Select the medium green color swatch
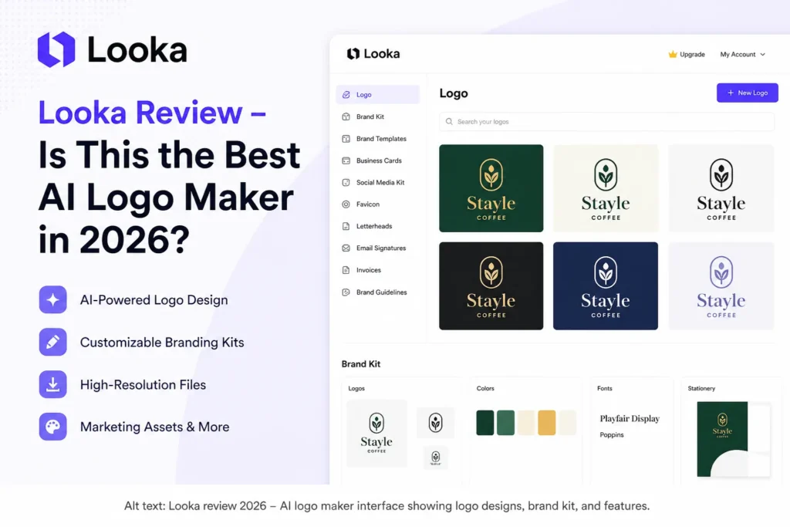Image resolution: width=790 pixels, height=527 pixels. [x=506, y=423]
